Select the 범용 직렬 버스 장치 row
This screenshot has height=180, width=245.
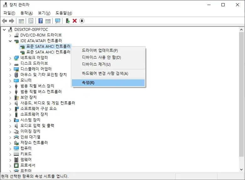pyautogui.click(x=37, y=86)
